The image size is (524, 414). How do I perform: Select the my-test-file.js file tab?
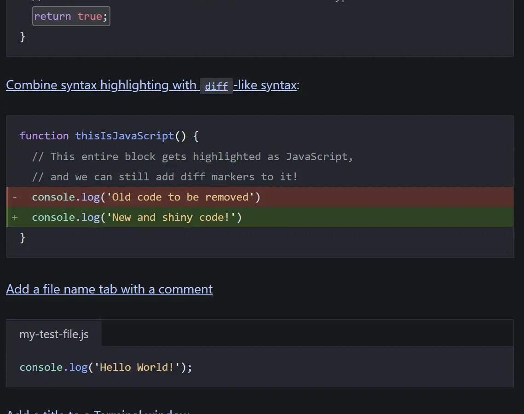tap(54, 334)
